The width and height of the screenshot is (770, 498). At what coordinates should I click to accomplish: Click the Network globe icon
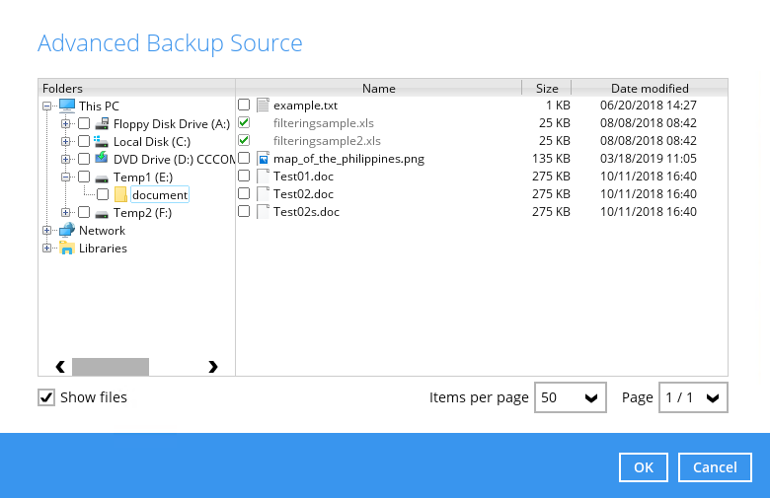[67, 230]
